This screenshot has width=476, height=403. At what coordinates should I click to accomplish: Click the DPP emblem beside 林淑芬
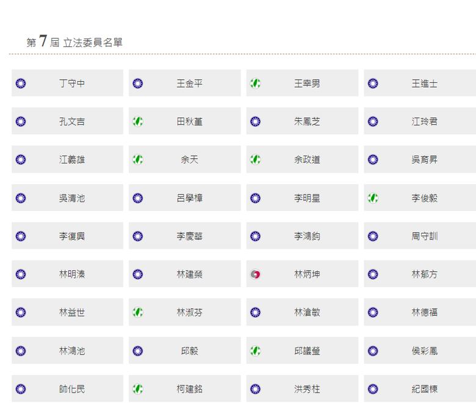coord(138,312)
